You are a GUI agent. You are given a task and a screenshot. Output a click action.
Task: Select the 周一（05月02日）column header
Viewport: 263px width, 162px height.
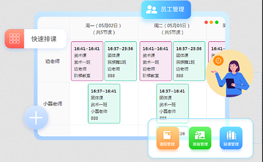point(104,29)
